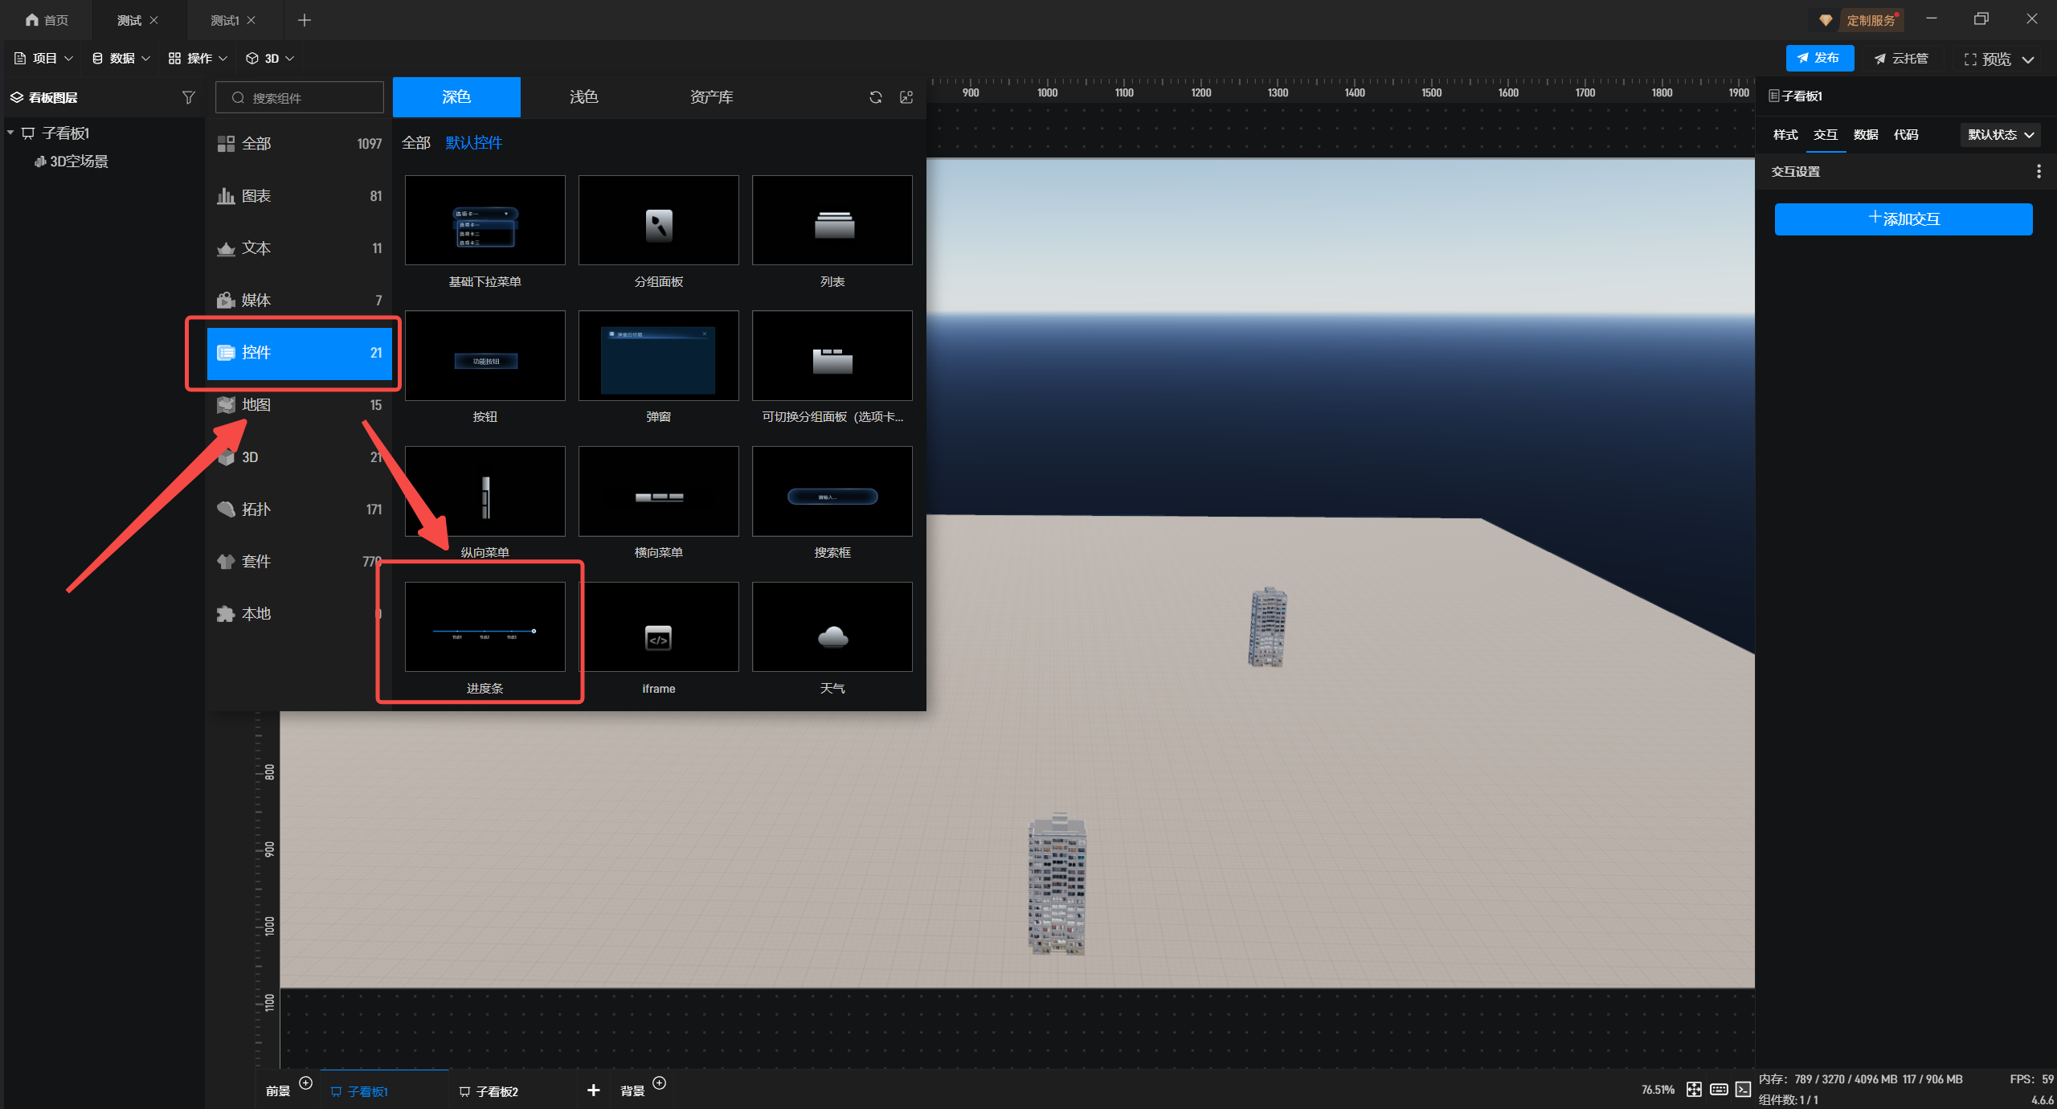The width and height of the screenshot is (2057, 1109).
Task: Open the 资产库 tab
Action: [711, 97]
